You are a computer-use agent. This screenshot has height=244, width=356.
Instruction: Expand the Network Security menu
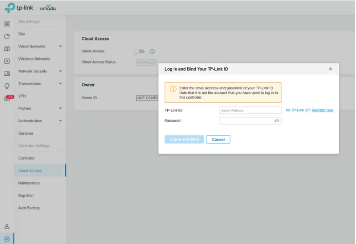(60, 71)
